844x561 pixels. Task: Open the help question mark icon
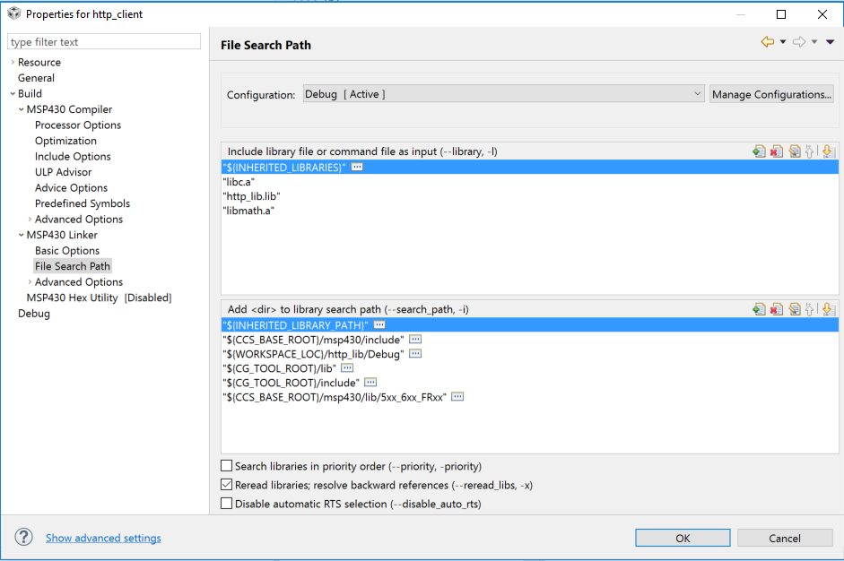(x=23, y=537)
